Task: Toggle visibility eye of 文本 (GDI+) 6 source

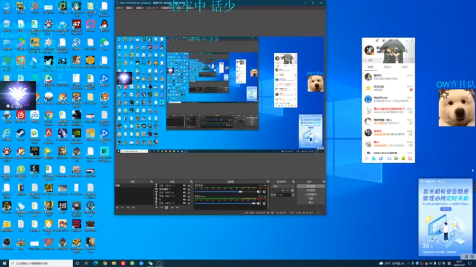Action: (184, 192)
